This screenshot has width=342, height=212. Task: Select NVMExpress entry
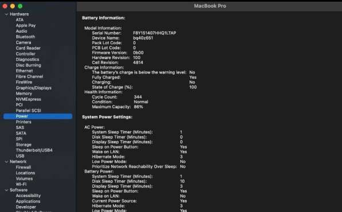(x=28, y=99)
